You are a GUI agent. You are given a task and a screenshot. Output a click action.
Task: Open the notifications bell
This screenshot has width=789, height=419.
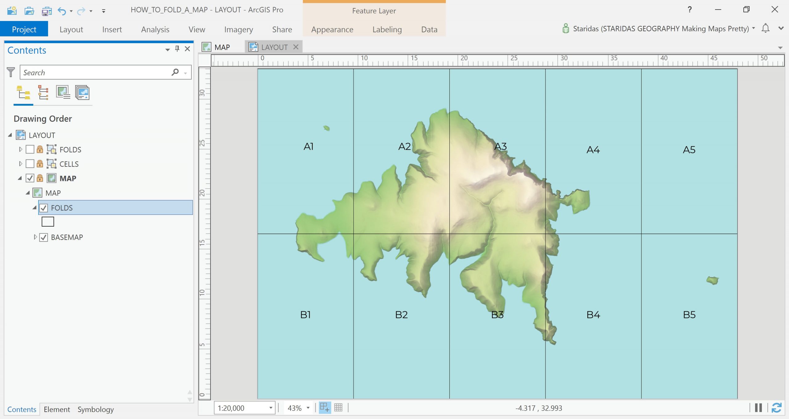765,28
